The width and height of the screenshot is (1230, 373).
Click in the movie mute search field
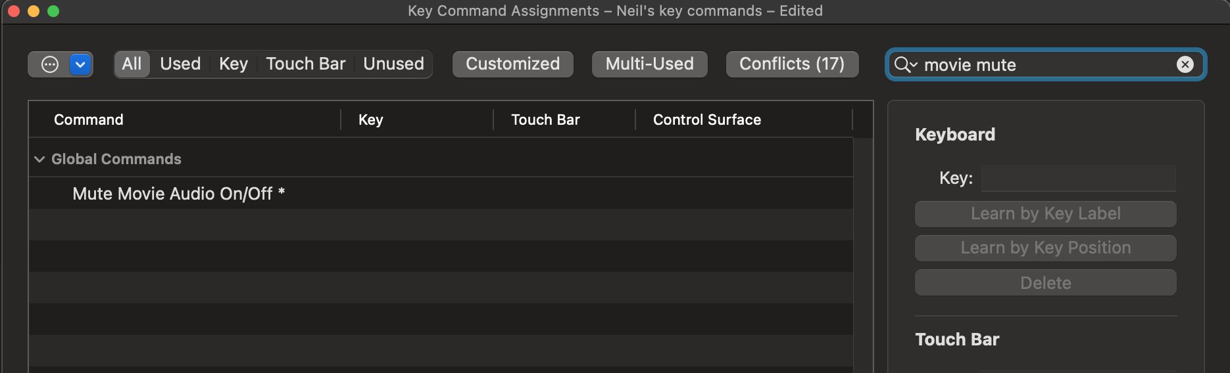[x=1046, y=64]
